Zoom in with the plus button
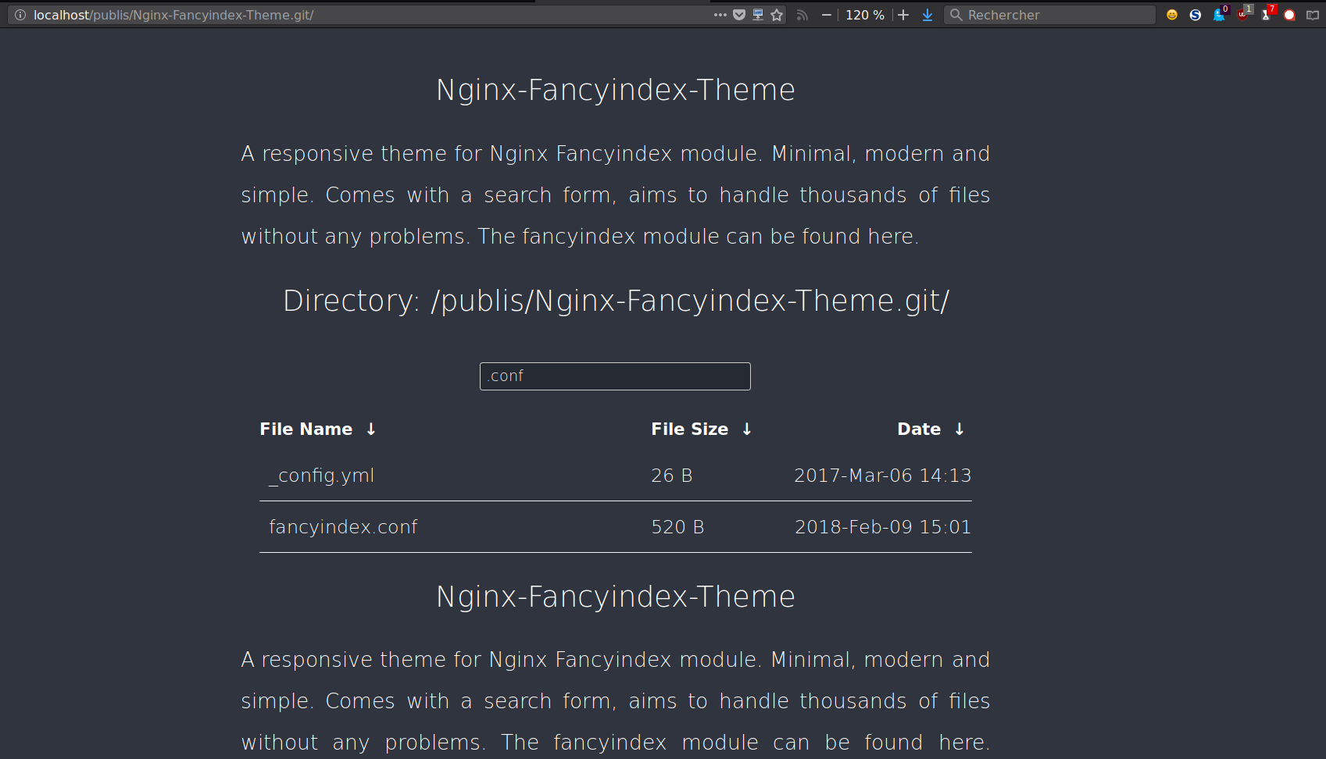Screen dimensions: 1326x759 coord(903,15)
